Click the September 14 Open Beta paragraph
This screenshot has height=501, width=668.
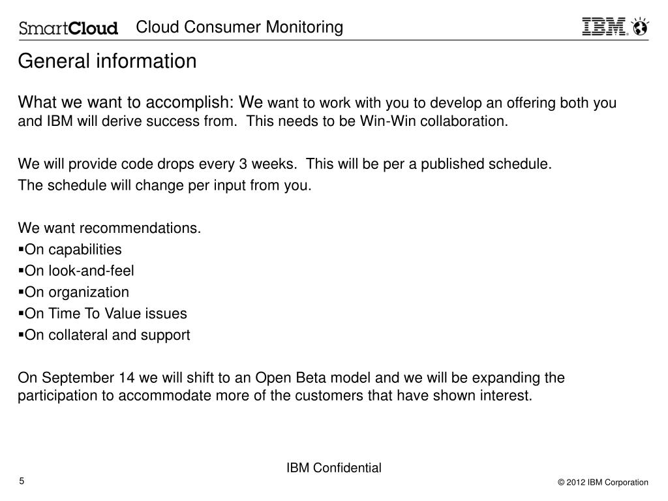point(291,386)
